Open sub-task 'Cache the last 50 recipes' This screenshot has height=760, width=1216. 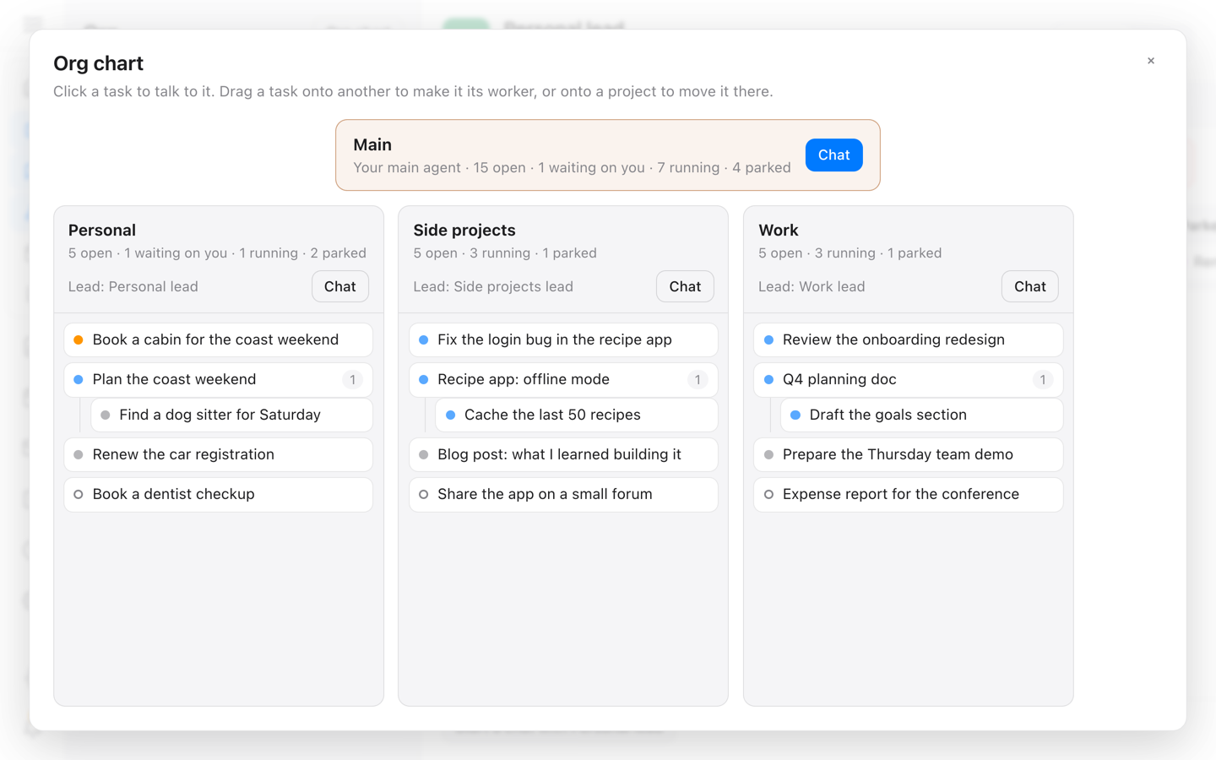(x=577, y=415)
